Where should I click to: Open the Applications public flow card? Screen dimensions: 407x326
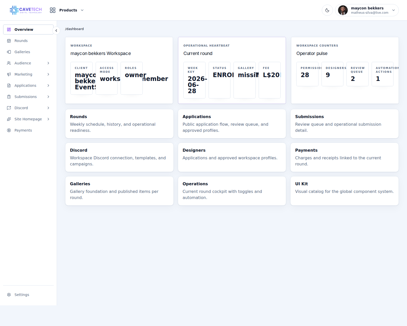[x=232, y=124]
